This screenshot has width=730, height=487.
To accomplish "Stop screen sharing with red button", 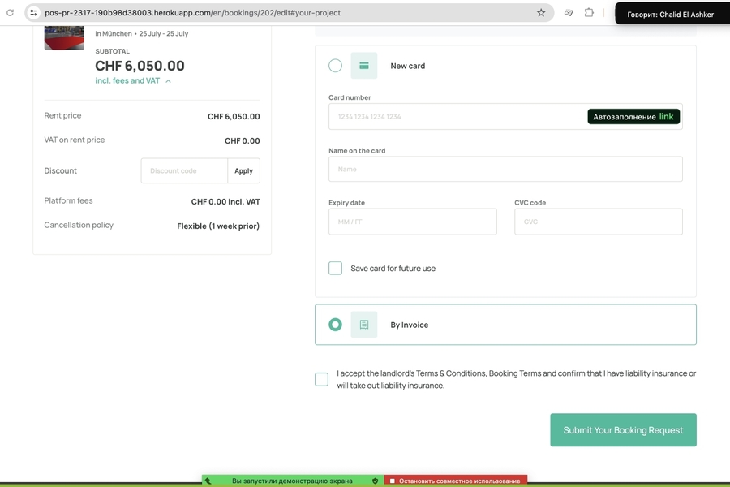I will point(455,481).
